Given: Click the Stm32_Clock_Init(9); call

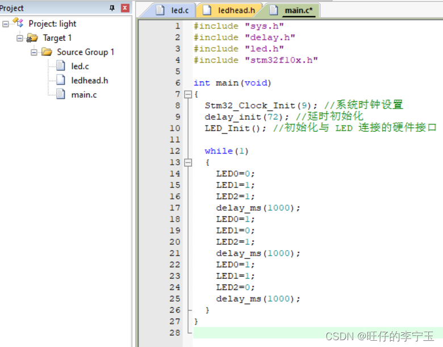Looking at the screenshot, I should [261, 106].
